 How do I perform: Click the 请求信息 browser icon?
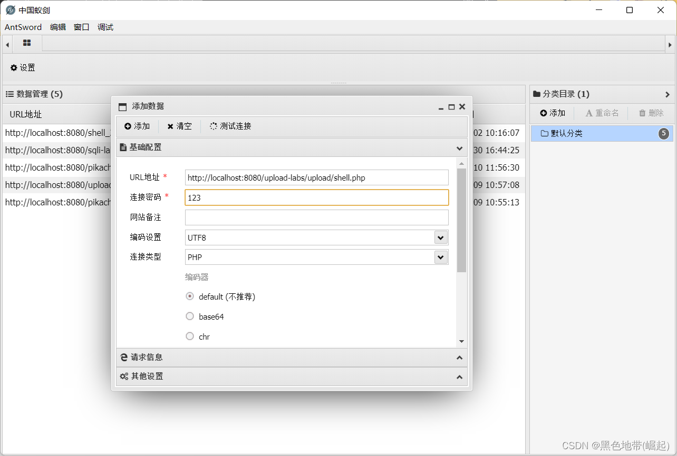[124, 358]
